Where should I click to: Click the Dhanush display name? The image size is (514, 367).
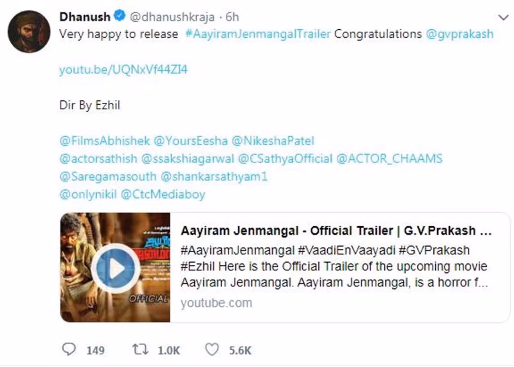[x=85, y=17]
